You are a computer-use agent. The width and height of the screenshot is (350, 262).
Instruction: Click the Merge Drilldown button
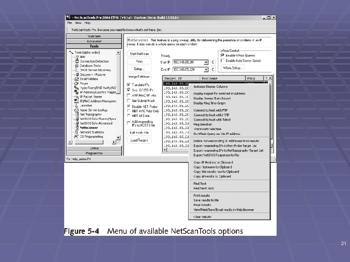pyautogui.click(x=140, y=77)
